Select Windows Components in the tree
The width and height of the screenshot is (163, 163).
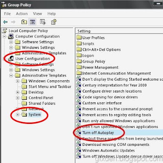tap(49, 81)
